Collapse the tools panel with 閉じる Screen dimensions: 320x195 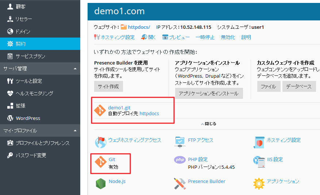point(208,124)
